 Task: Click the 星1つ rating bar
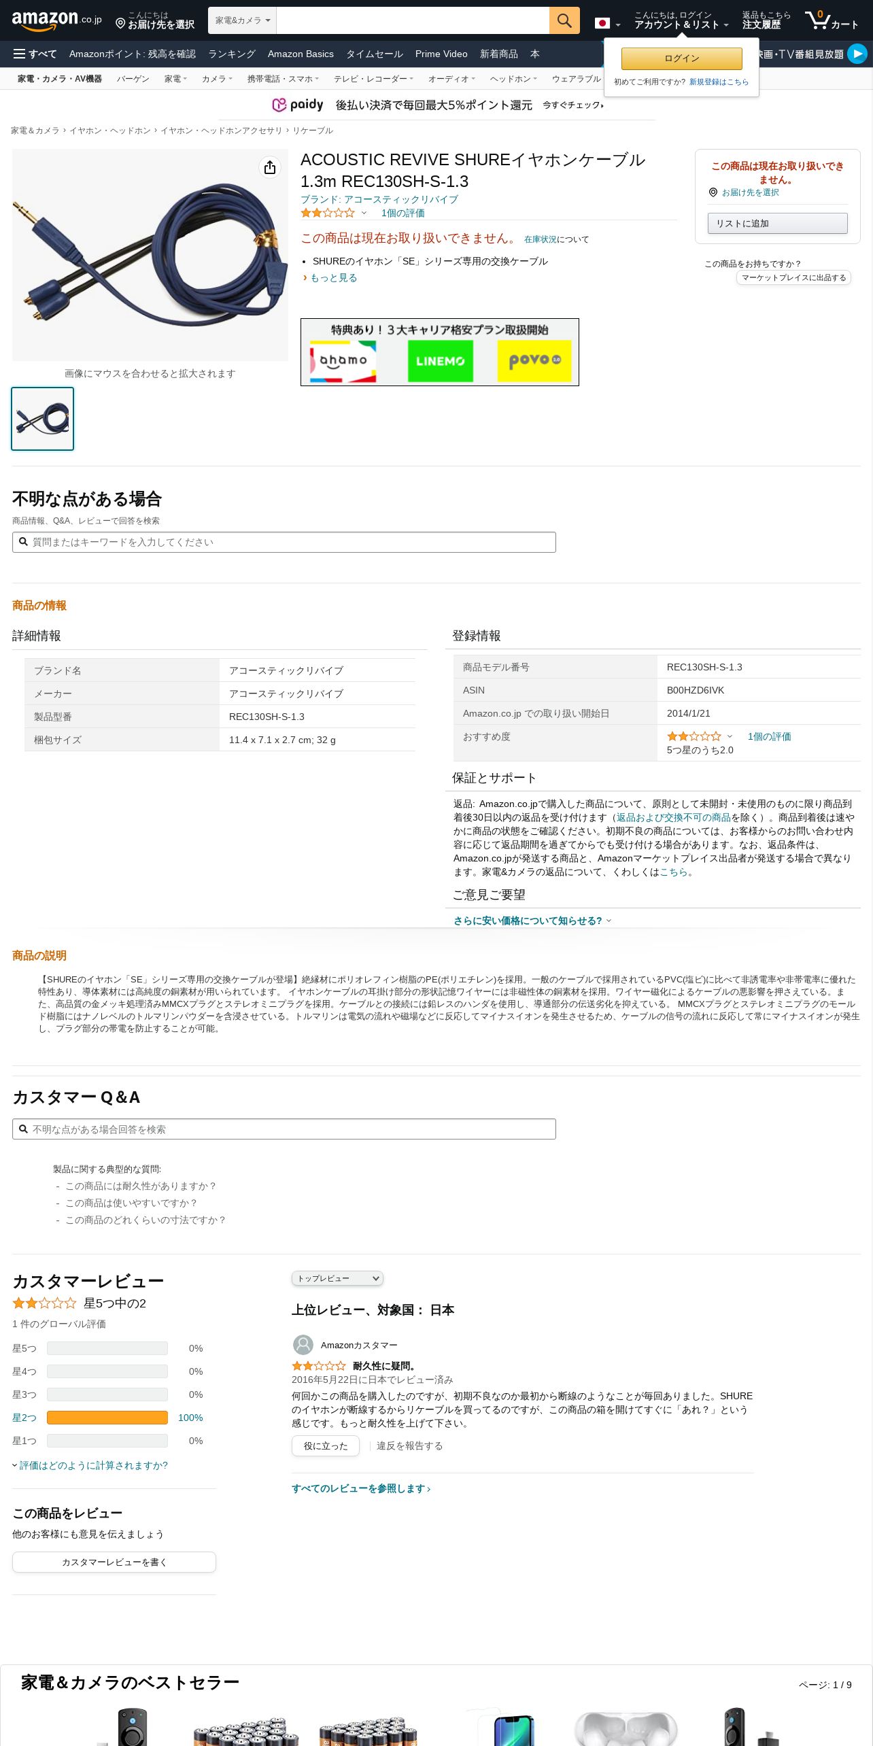pos(107,1441)
